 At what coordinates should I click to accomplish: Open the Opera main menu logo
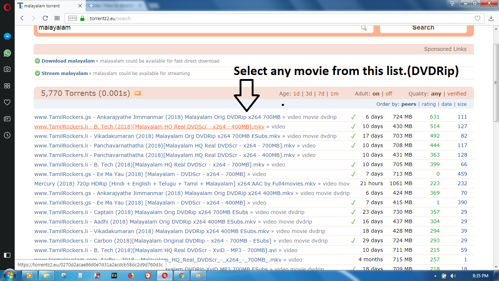7,7
